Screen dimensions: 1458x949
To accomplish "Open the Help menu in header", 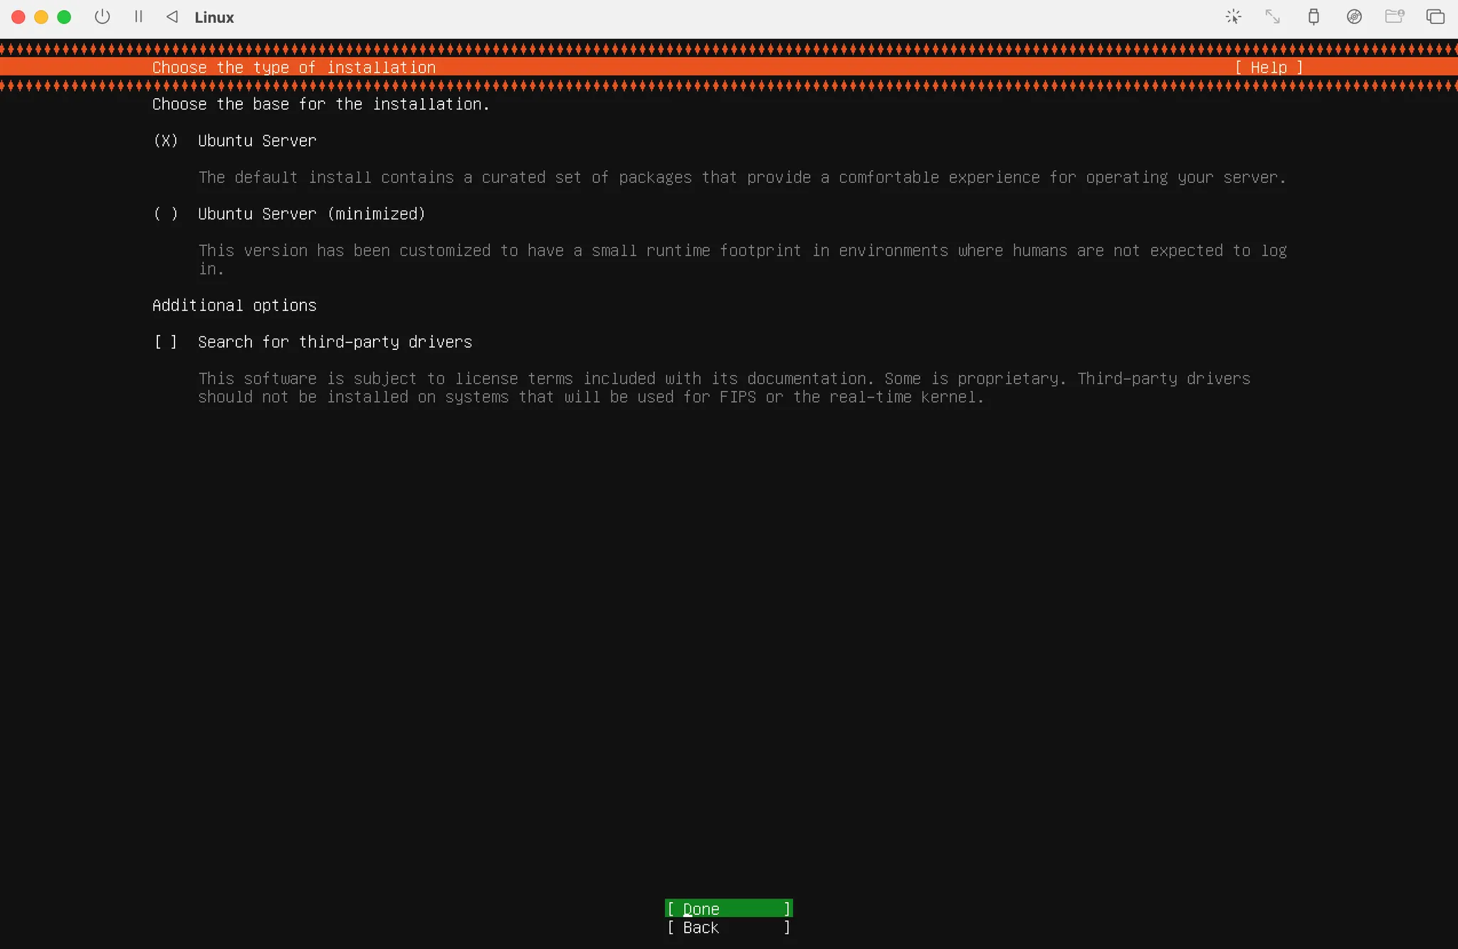I will pyautogui.click(x=1269, y=68).
